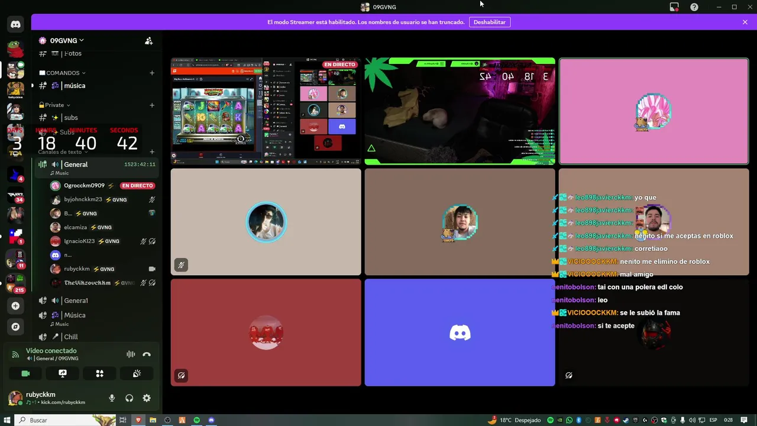Viewport: 757px width, 426px height.
Task: Click the EN DIRECTO badge next to Ogrocckm0909
Action: click(x=137, y=186)
